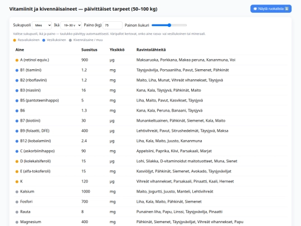Open the Sukupuoli dropdown showing Mies
301x226 pixels.
pos(42,25)
